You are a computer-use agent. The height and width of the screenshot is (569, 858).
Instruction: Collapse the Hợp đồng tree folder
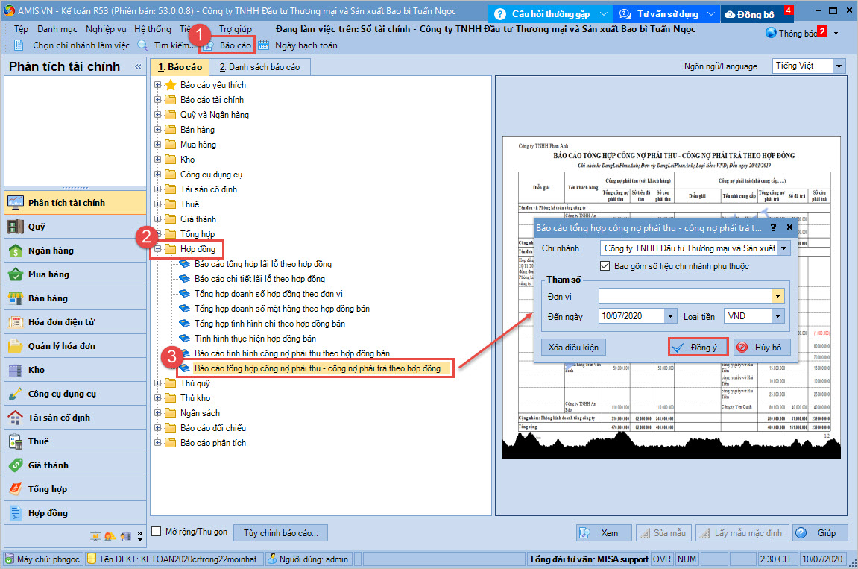tap(158, 249)
